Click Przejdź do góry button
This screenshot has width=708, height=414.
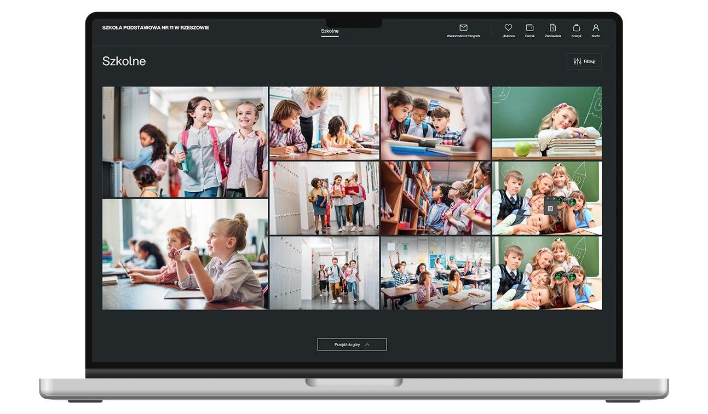[x=352, y=344]
